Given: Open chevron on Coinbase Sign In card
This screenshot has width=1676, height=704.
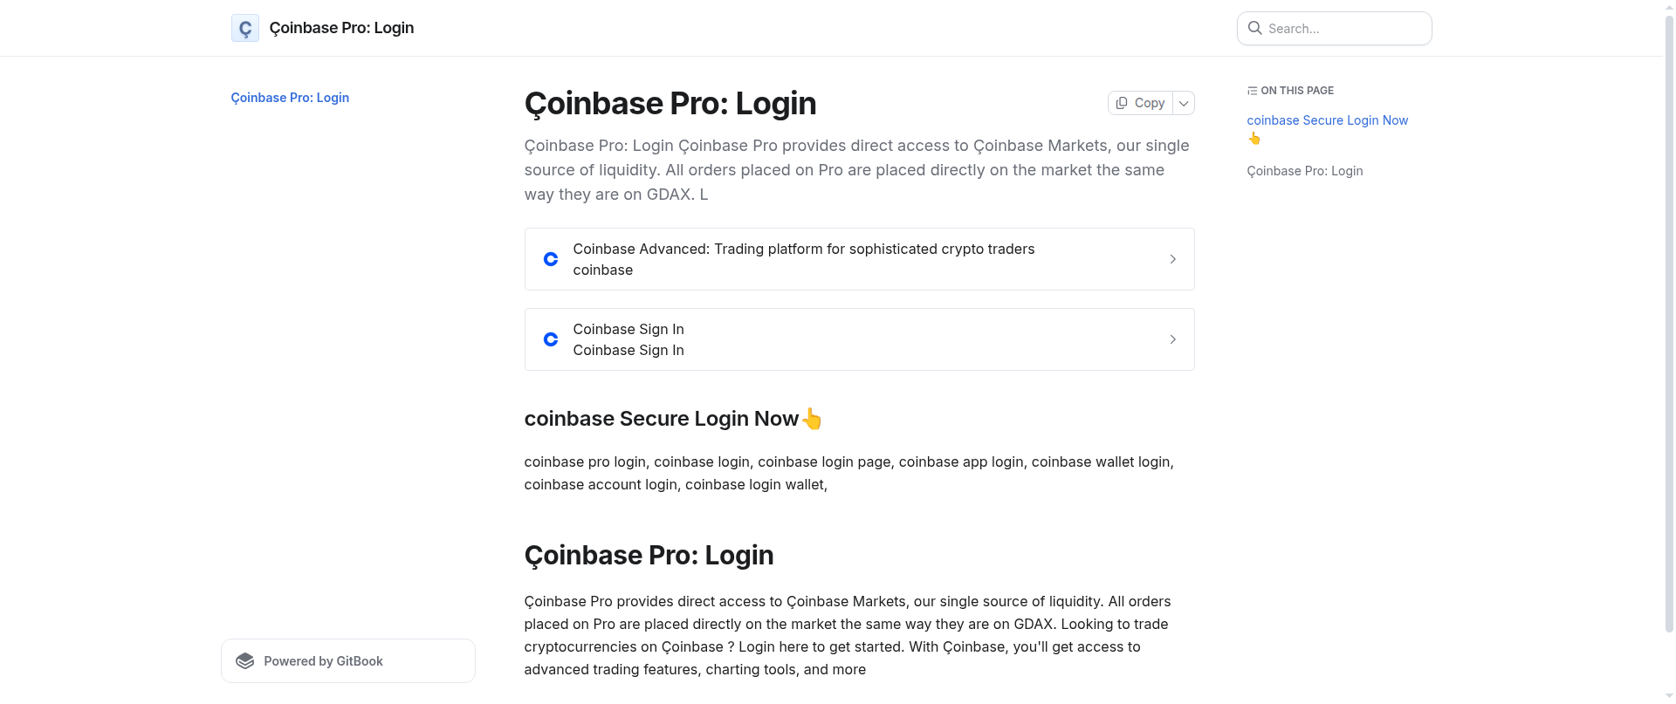Looking at the screenshot, I should tap(1172, 339).
